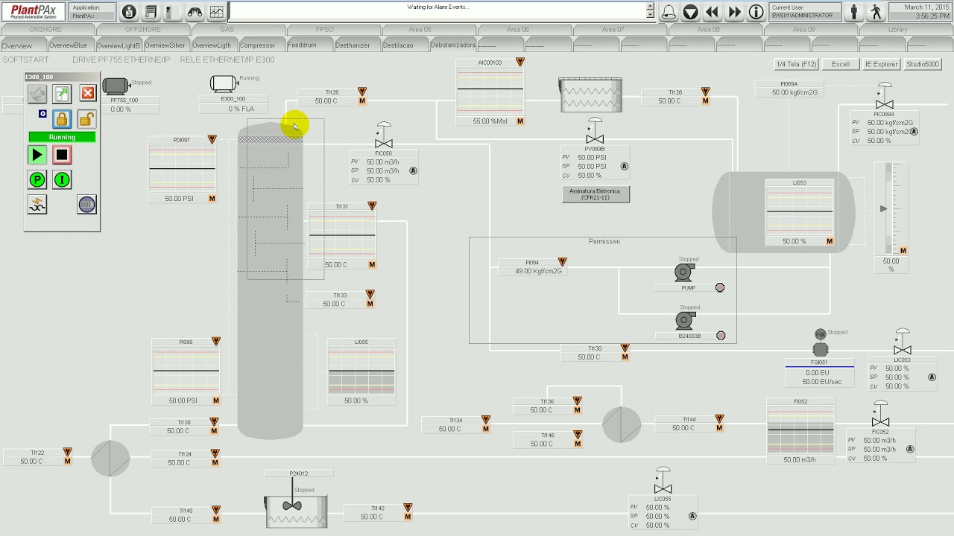Click the AIC00103 alarm indicator triangle
The height and width of the screenshot is (536, 954).
pos(520,62)
